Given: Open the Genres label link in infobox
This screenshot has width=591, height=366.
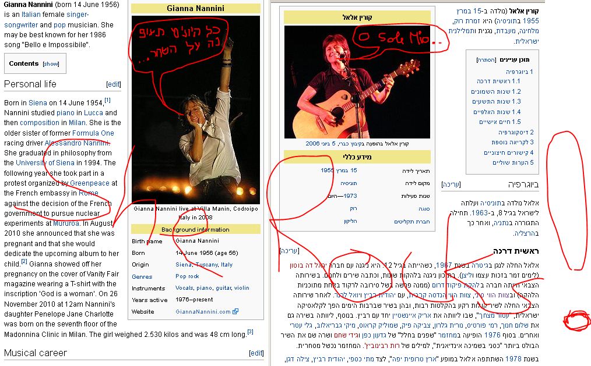Looking at the screenshot, I should (x=142, y=276).
